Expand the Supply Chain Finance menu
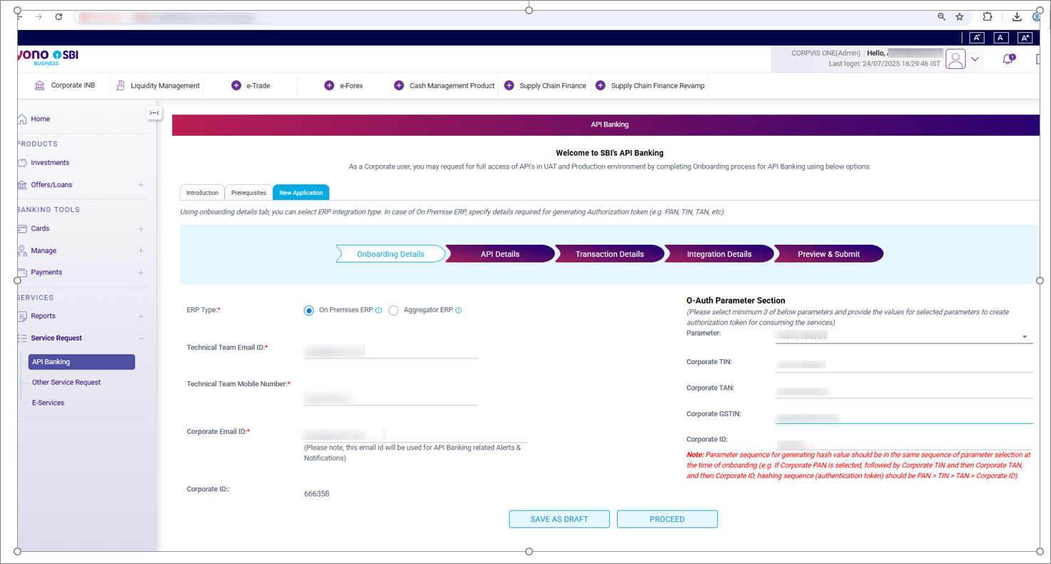 tap(509, 85)
